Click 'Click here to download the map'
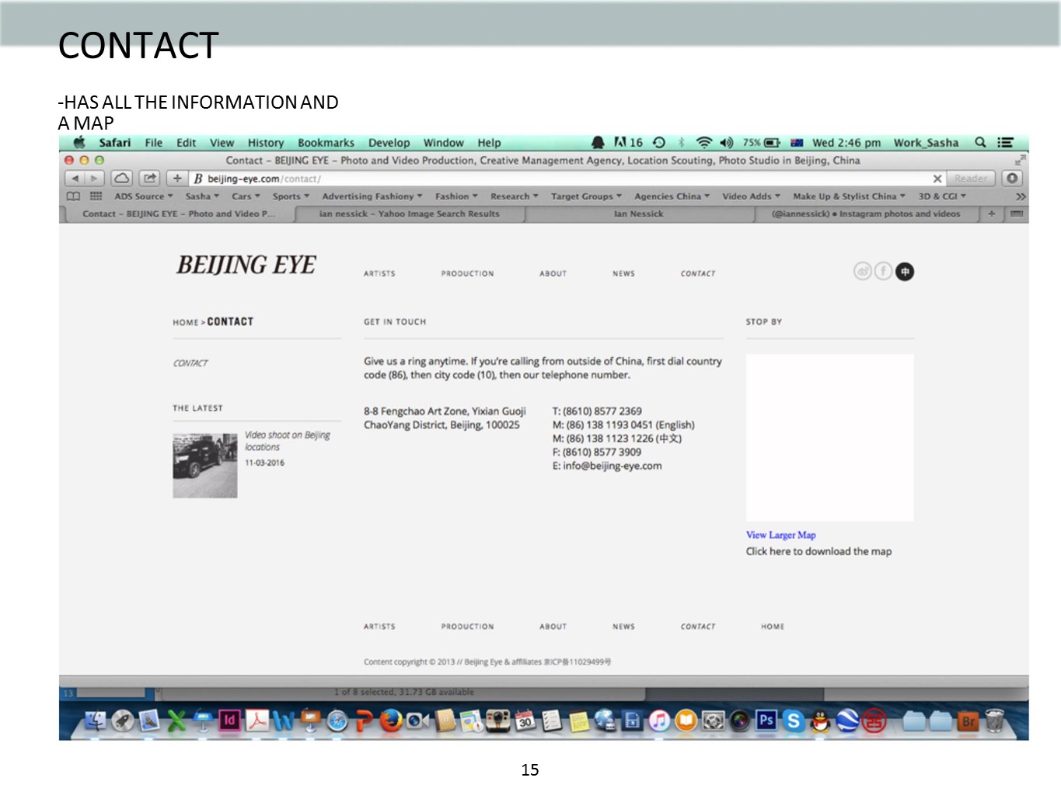The height and width of the screenshot is (795, 1061). (818, 551)
